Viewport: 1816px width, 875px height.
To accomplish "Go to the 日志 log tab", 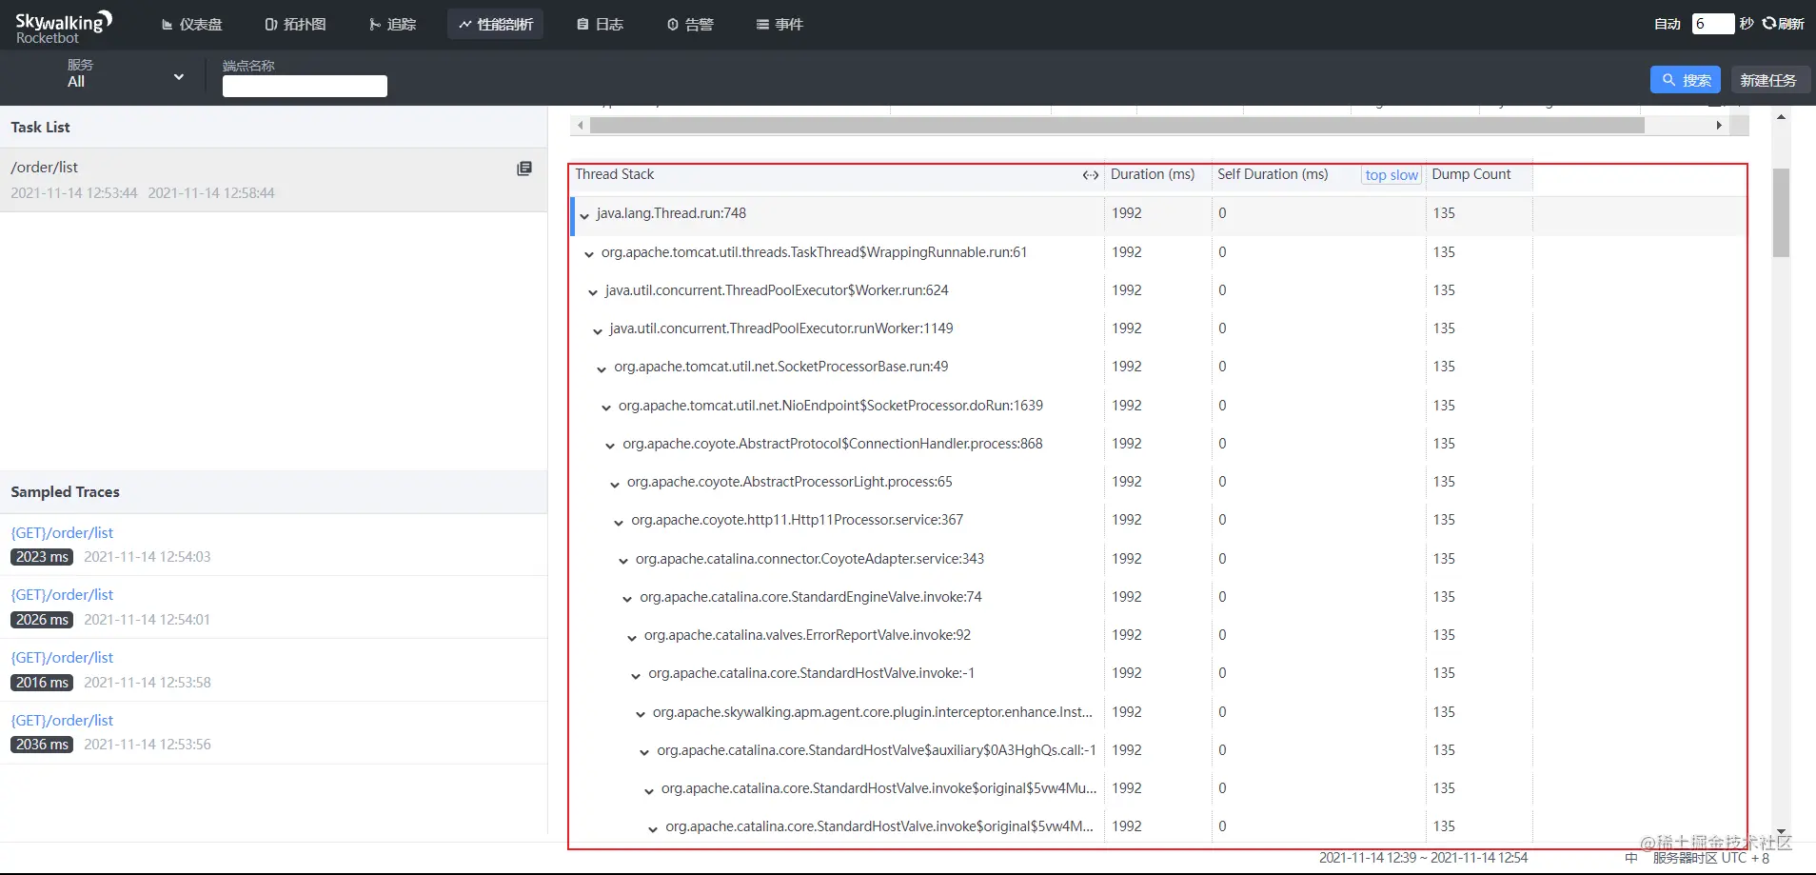I will click(600, 24).
